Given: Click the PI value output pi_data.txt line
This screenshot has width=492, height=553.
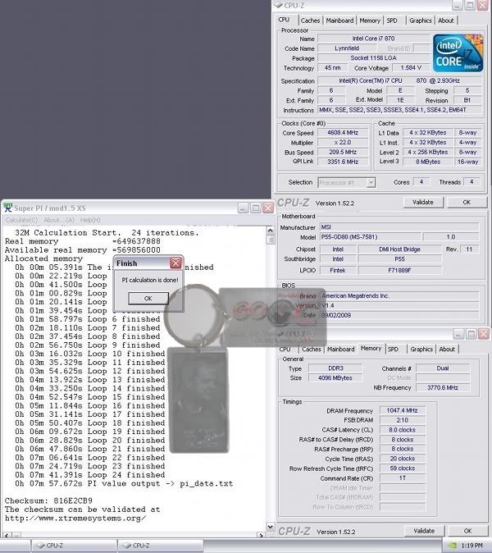Looking at the screenshot, I should pos(124,483).
